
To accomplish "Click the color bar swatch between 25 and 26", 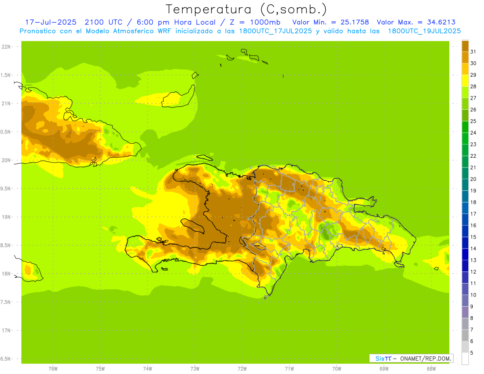I will pos(465,115).
